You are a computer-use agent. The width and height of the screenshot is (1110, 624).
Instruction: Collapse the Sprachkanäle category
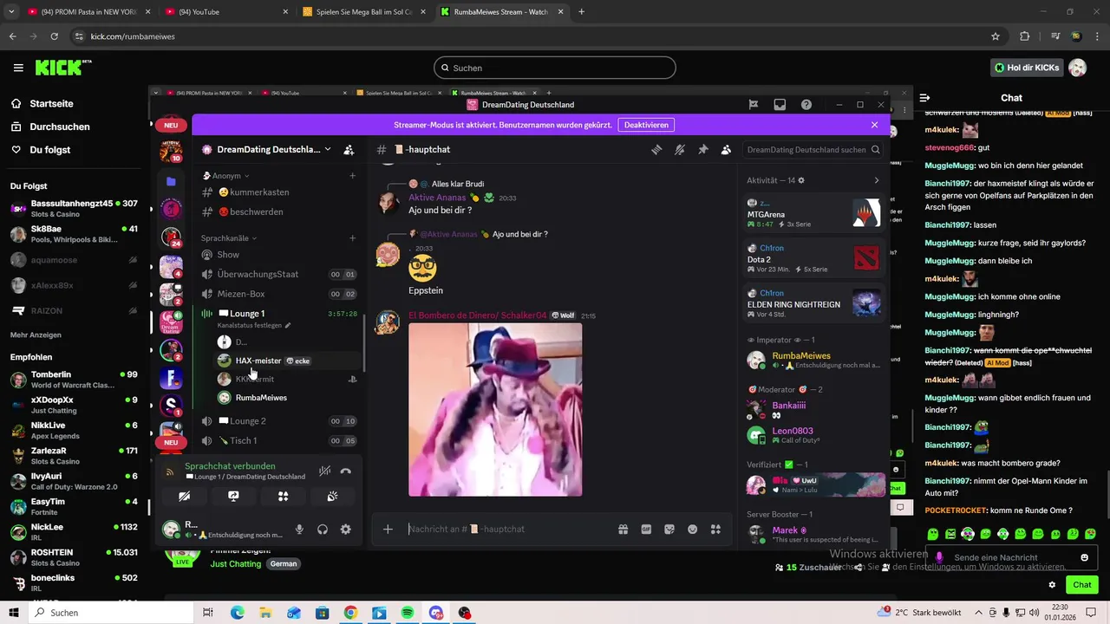[x=229, y=238]
